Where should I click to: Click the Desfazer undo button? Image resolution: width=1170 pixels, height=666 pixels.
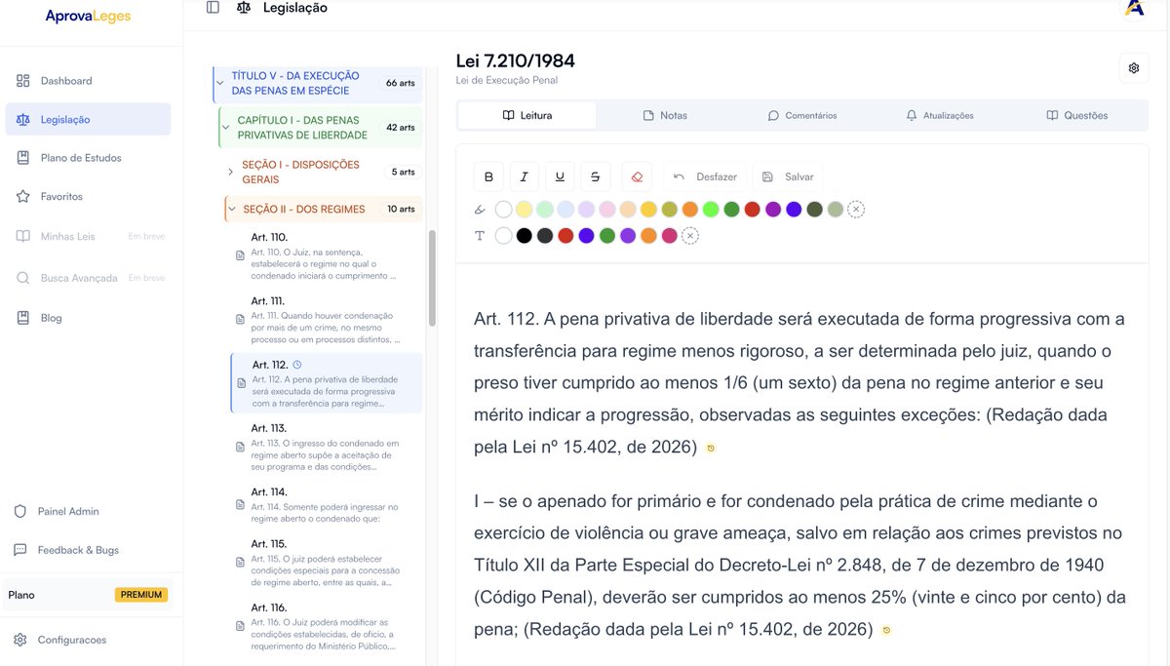705,176
